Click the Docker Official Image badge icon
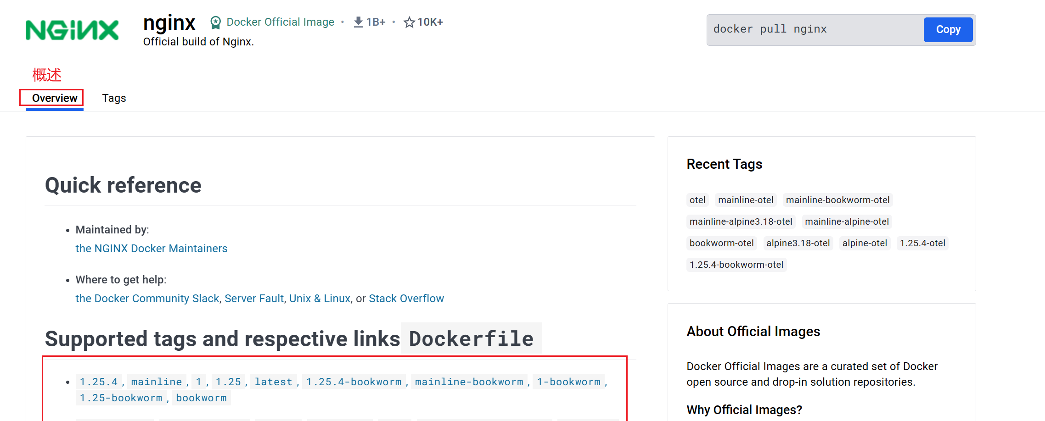The height and width of the screenshot is (421, 1045). (215, 22)
